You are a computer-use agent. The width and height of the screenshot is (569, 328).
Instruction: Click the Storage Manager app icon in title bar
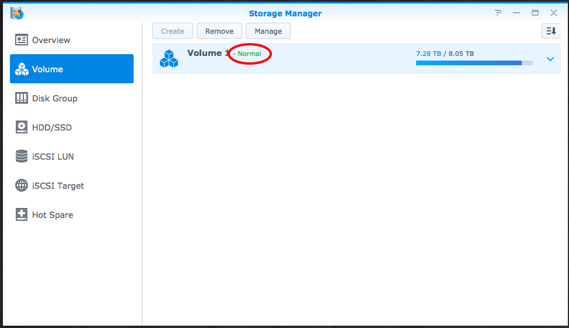(17, 13)
